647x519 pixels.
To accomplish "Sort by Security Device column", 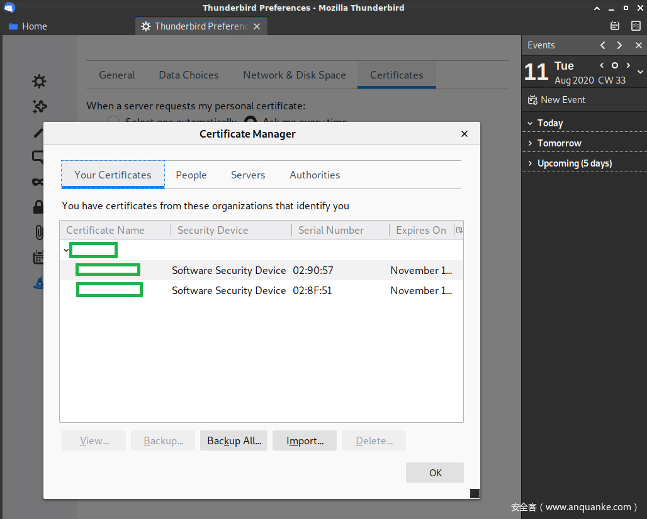I will (x=231, y=230).
